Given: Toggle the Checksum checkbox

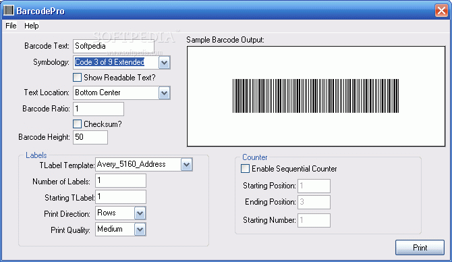Looking at the screenshot, I should [x=78, y=124].
